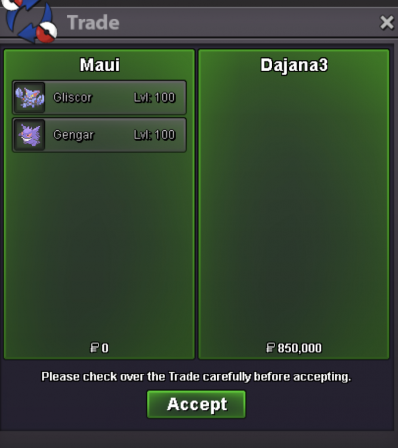
Task: Click the Gliscor name label
Action: [x=73, y=98]
